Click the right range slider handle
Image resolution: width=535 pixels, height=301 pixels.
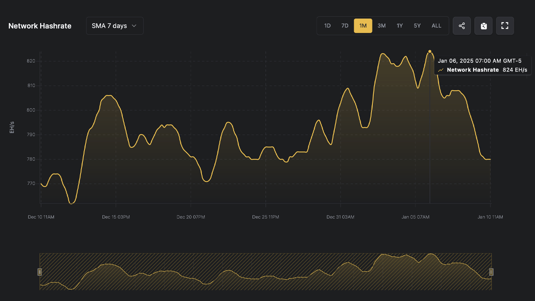492,272
